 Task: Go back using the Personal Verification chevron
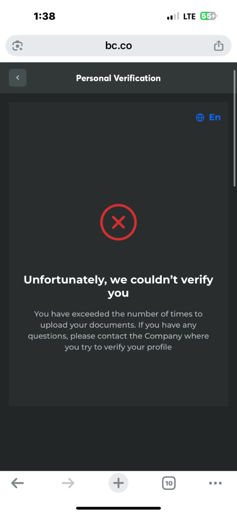click(18, 78)
